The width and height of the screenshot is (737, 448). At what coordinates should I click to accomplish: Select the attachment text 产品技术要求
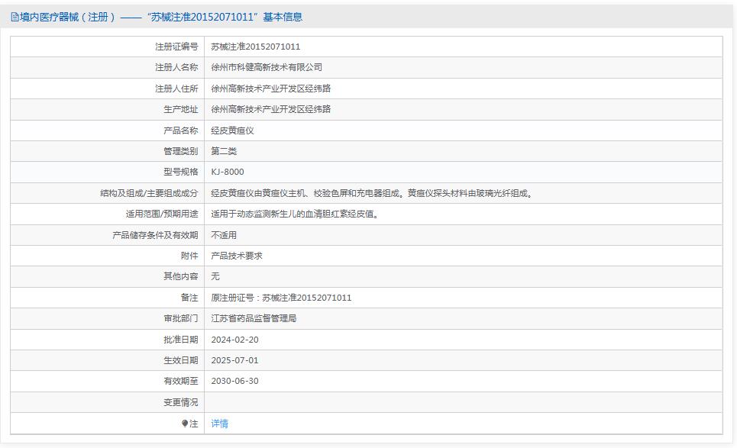[x=235, y=256]
